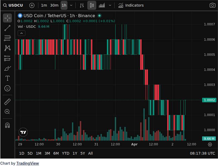218x166 pixels.
Task: Set range to 5Y
Action: click(83, 153)
